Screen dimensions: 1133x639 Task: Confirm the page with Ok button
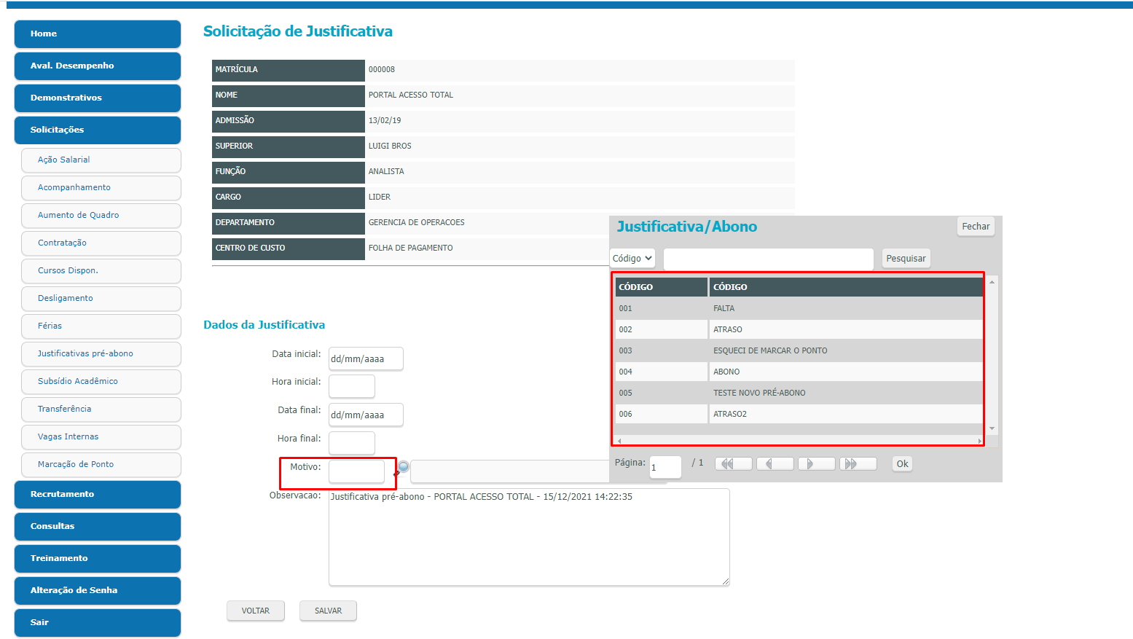pos(902,464)
